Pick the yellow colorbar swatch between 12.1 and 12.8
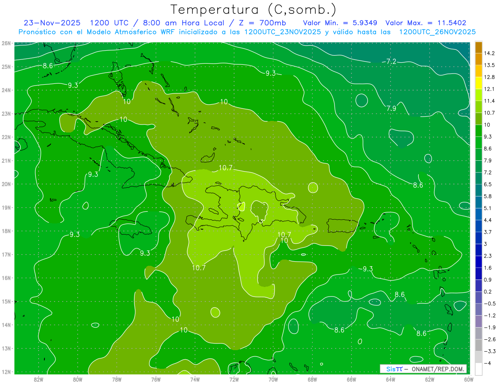The image size is (498, 385). coord(478,83)
